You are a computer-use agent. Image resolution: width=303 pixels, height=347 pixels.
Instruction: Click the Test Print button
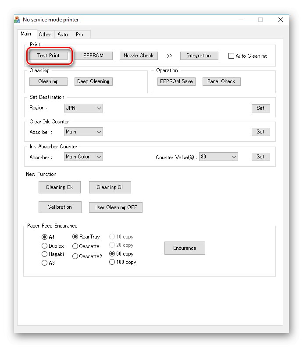(x=48, y=56)
